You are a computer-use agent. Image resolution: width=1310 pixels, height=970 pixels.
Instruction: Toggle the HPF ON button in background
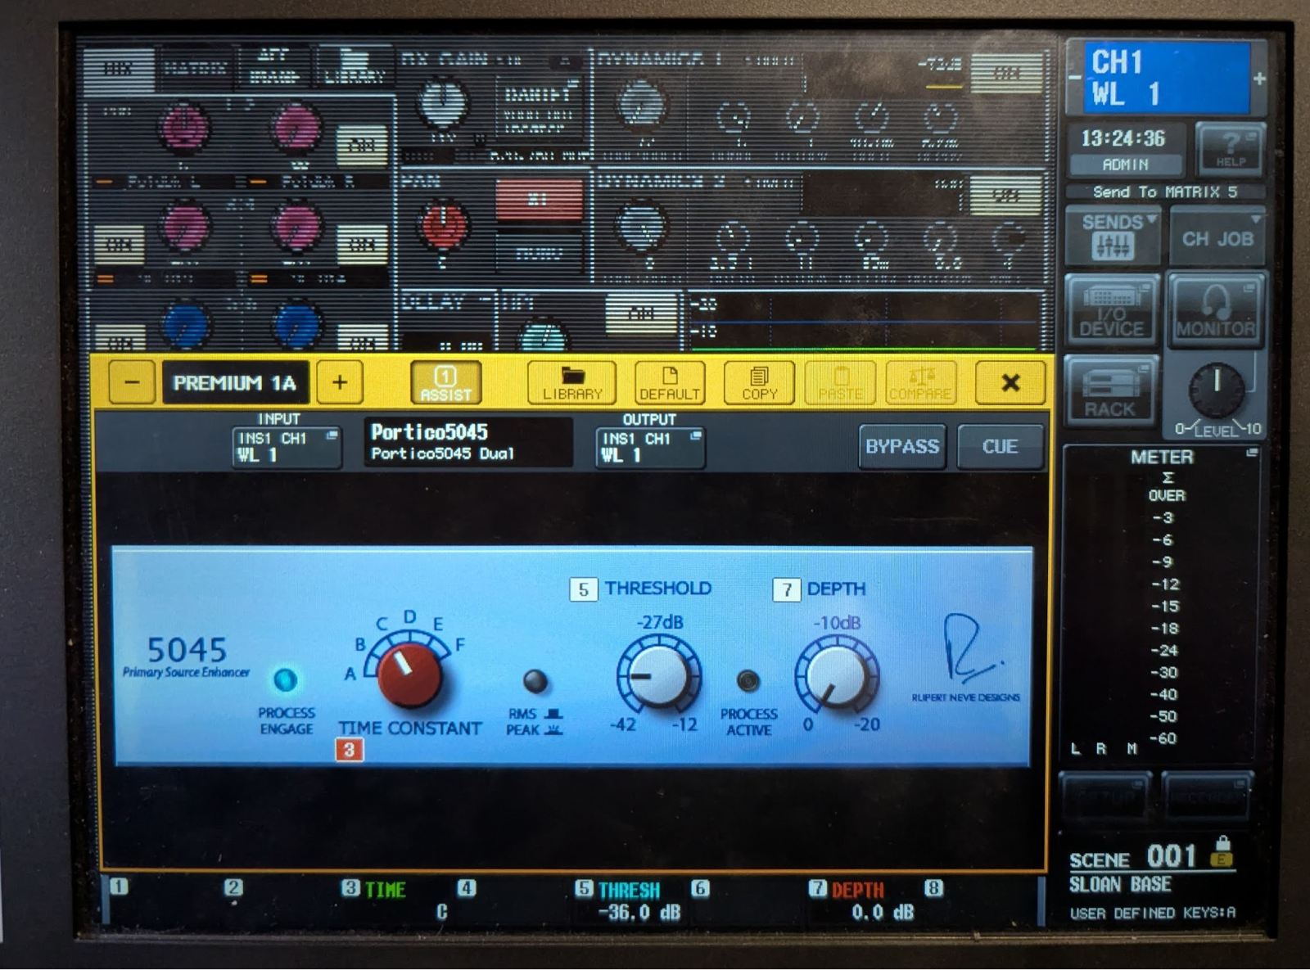(x=641, y=313)
